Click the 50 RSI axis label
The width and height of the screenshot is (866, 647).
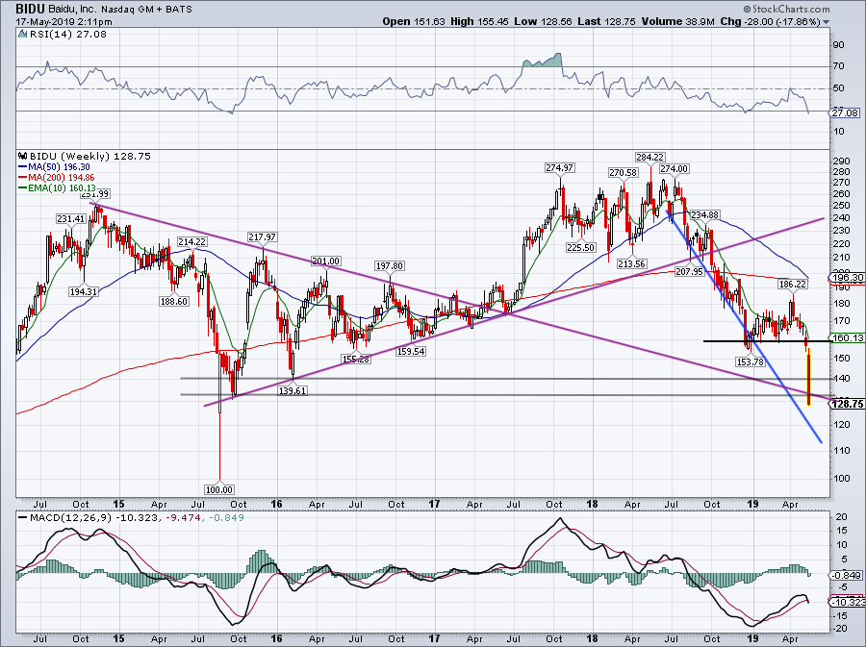[839, 88]
